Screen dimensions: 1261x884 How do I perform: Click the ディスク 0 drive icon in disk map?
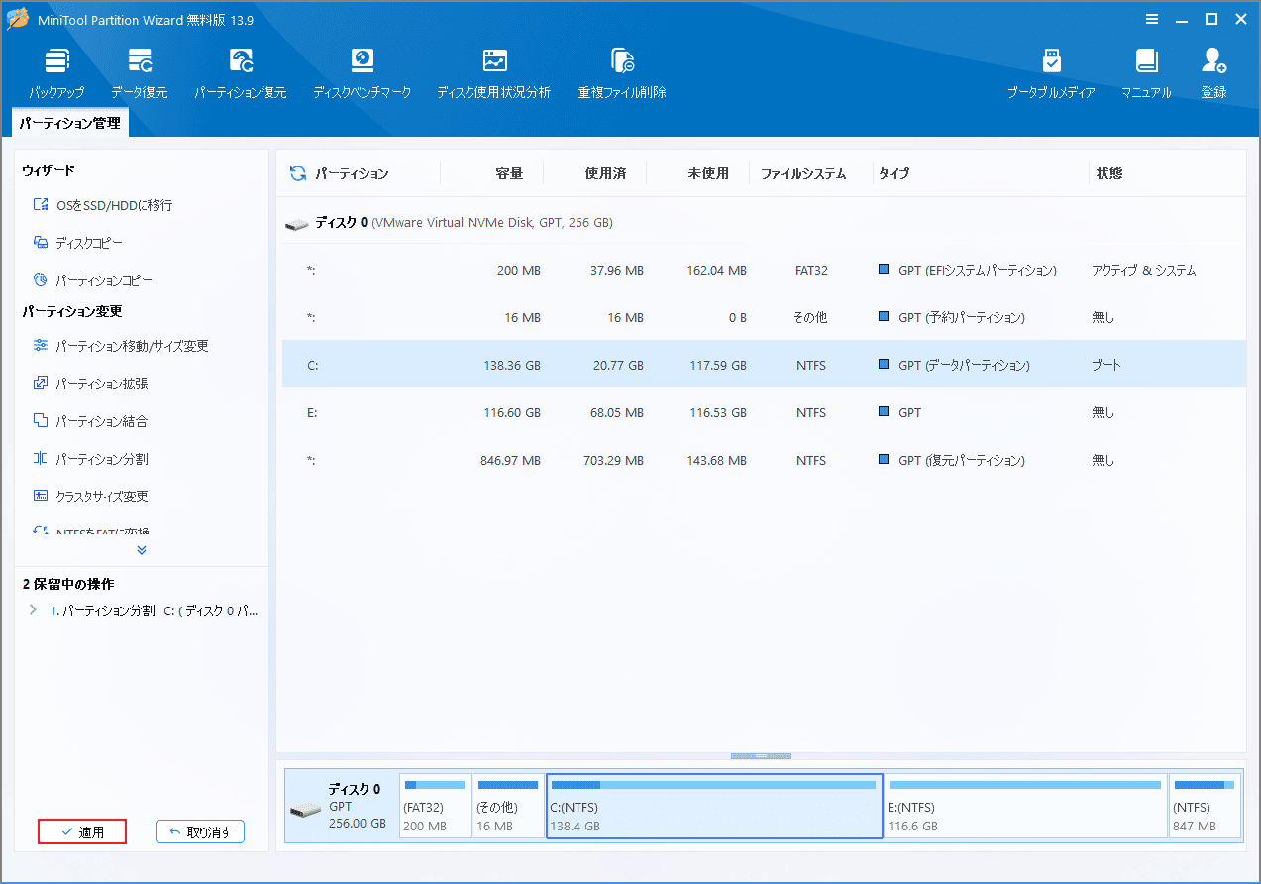click(x=305, y=810)
